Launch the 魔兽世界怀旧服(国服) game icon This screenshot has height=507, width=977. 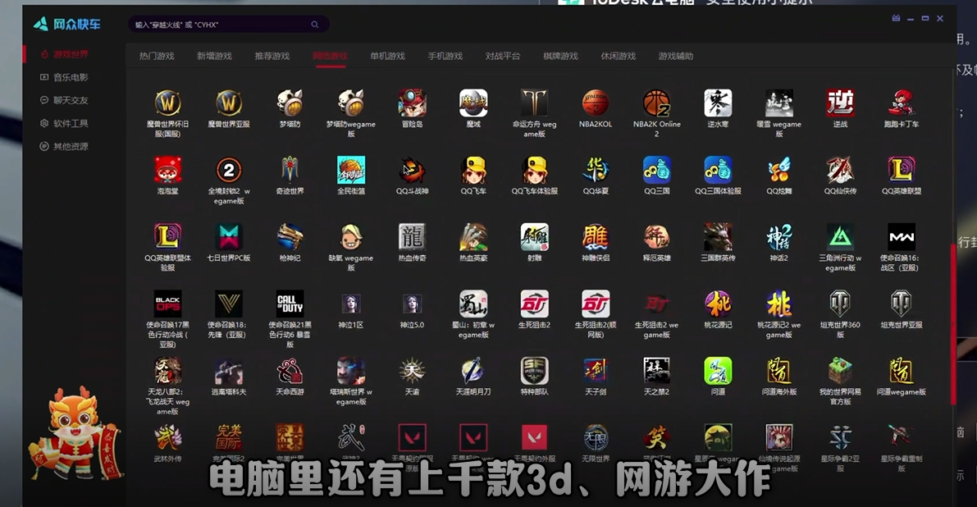click(167, 103)
